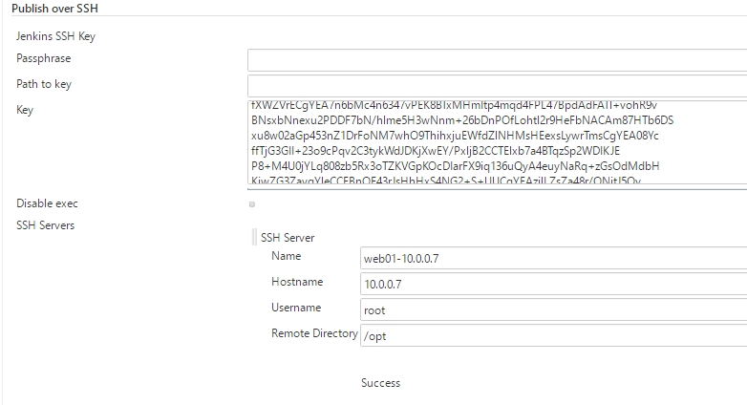747x405 pixels.
Task: Click the Key label
Action: [x=25, y=110]
